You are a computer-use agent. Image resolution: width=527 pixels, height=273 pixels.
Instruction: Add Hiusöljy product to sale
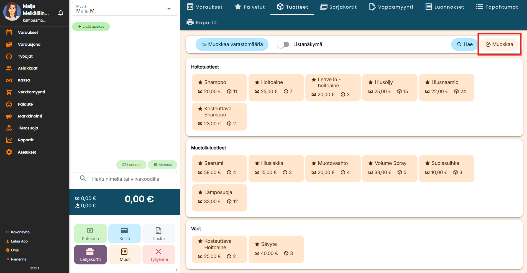389,87
